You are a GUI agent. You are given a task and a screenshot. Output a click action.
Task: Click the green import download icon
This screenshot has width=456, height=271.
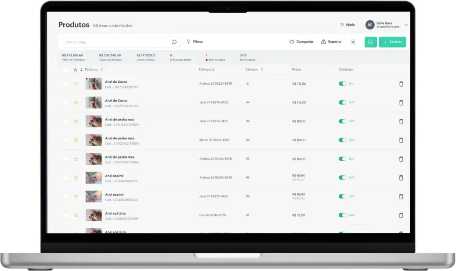point(370,42)
